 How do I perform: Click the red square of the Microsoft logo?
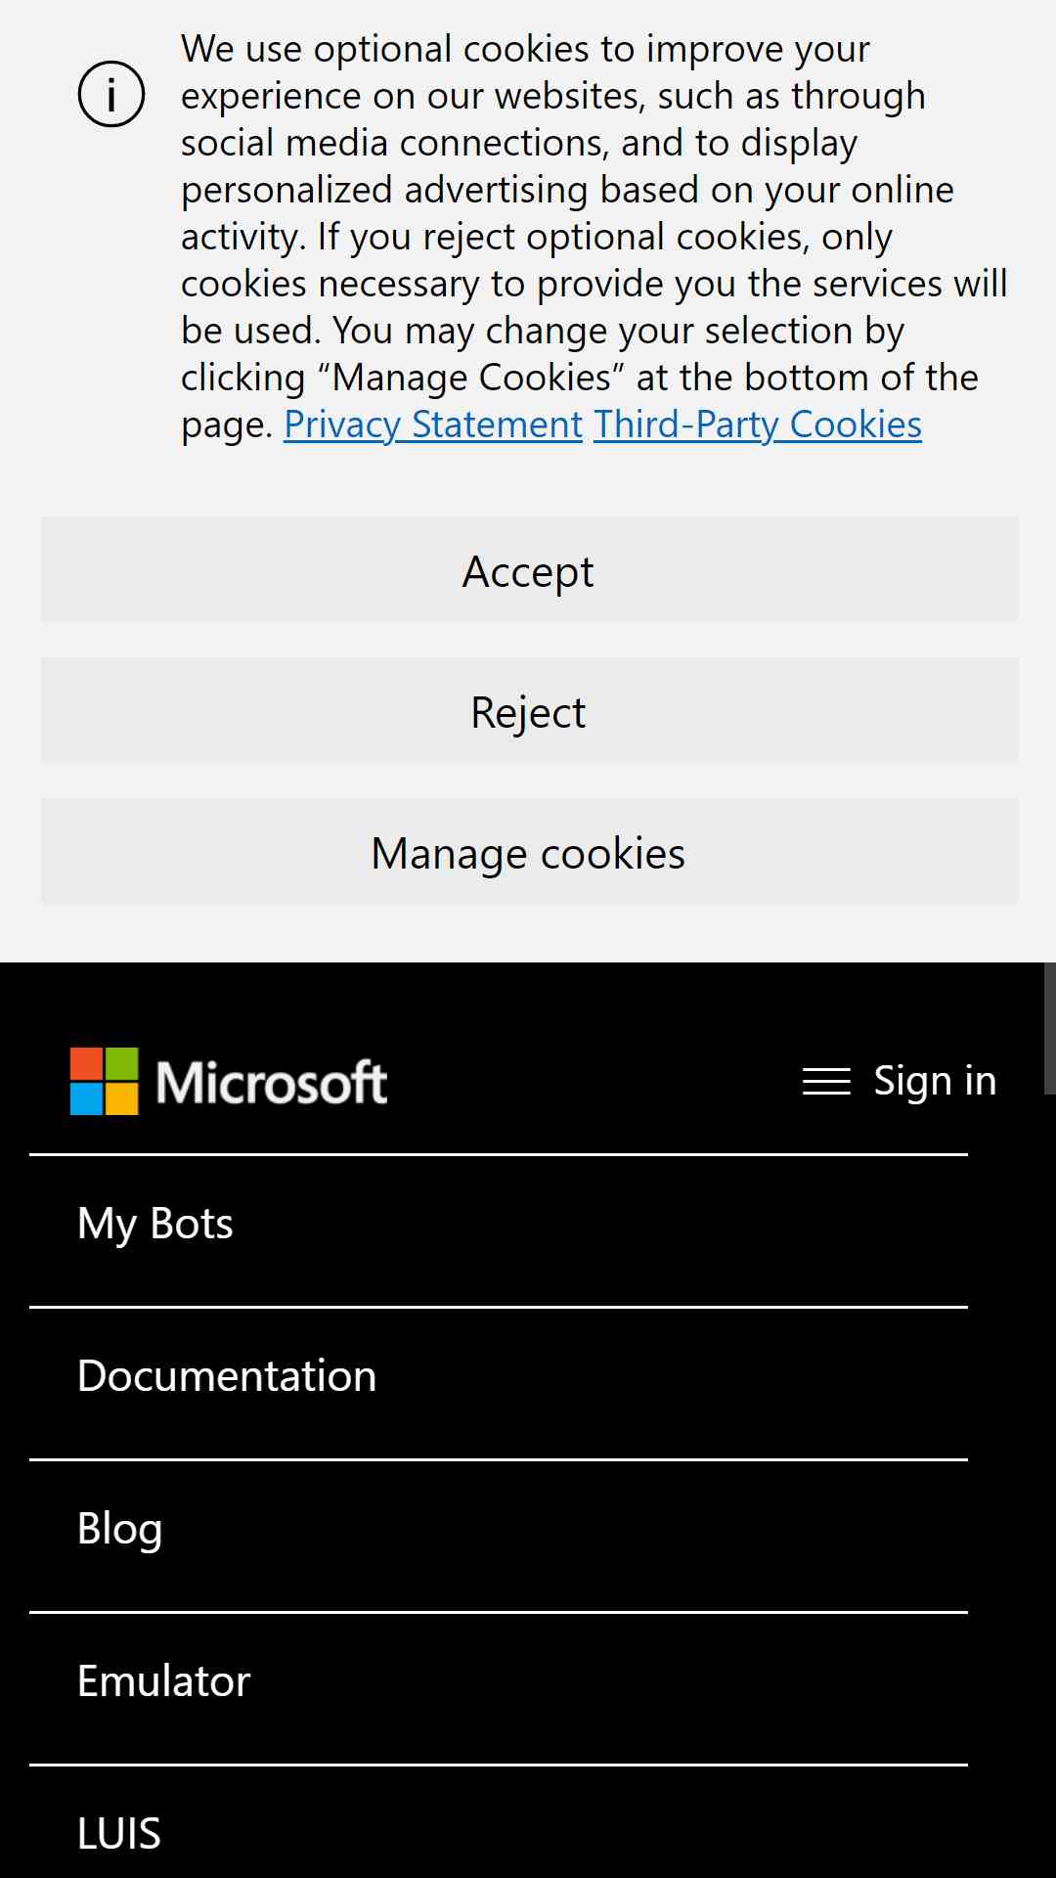coord(87,1064)
